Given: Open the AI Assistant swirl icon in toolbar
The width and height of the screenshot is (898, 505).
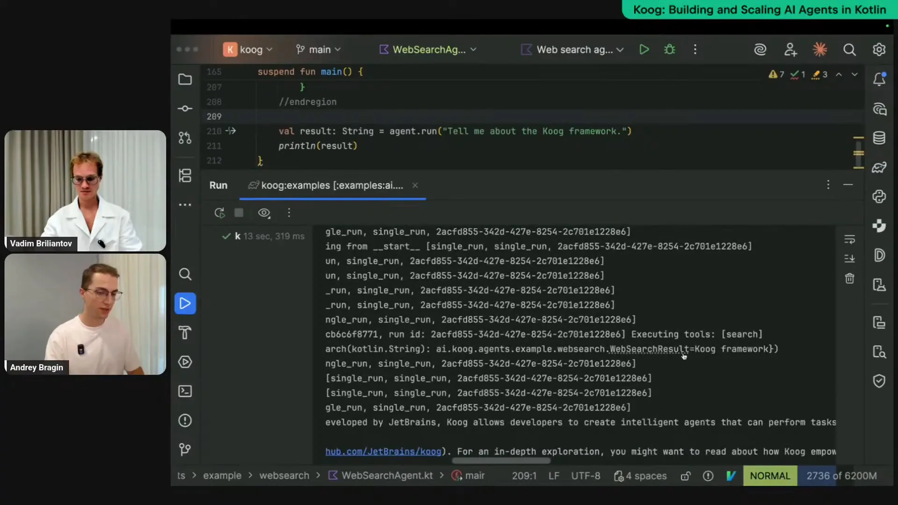Looking at the screenshot, I should pyautogui.click(x=760, y=50).
